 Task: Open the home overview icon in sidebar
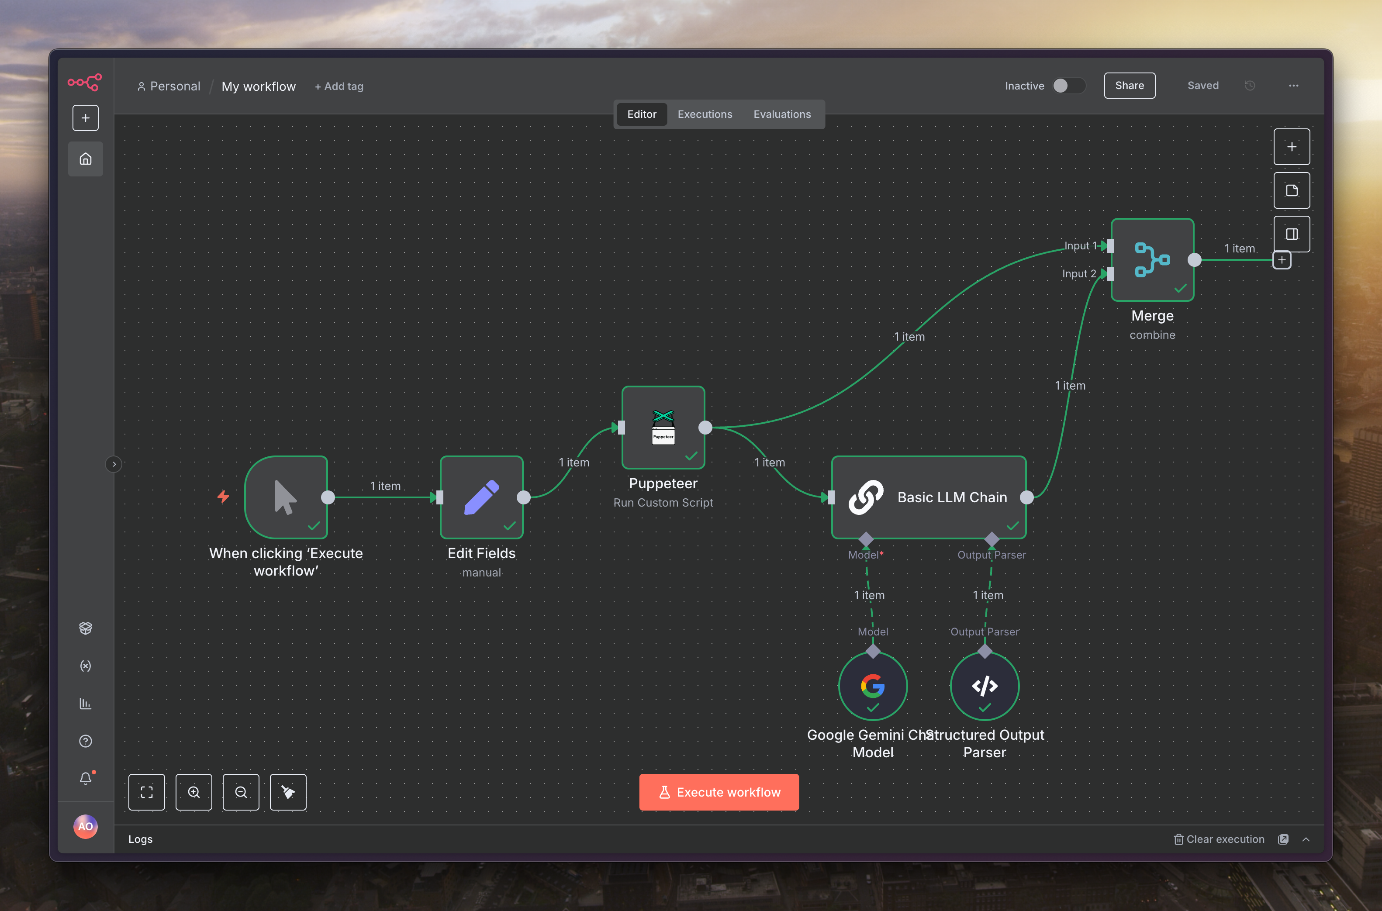tap(86, 159)
